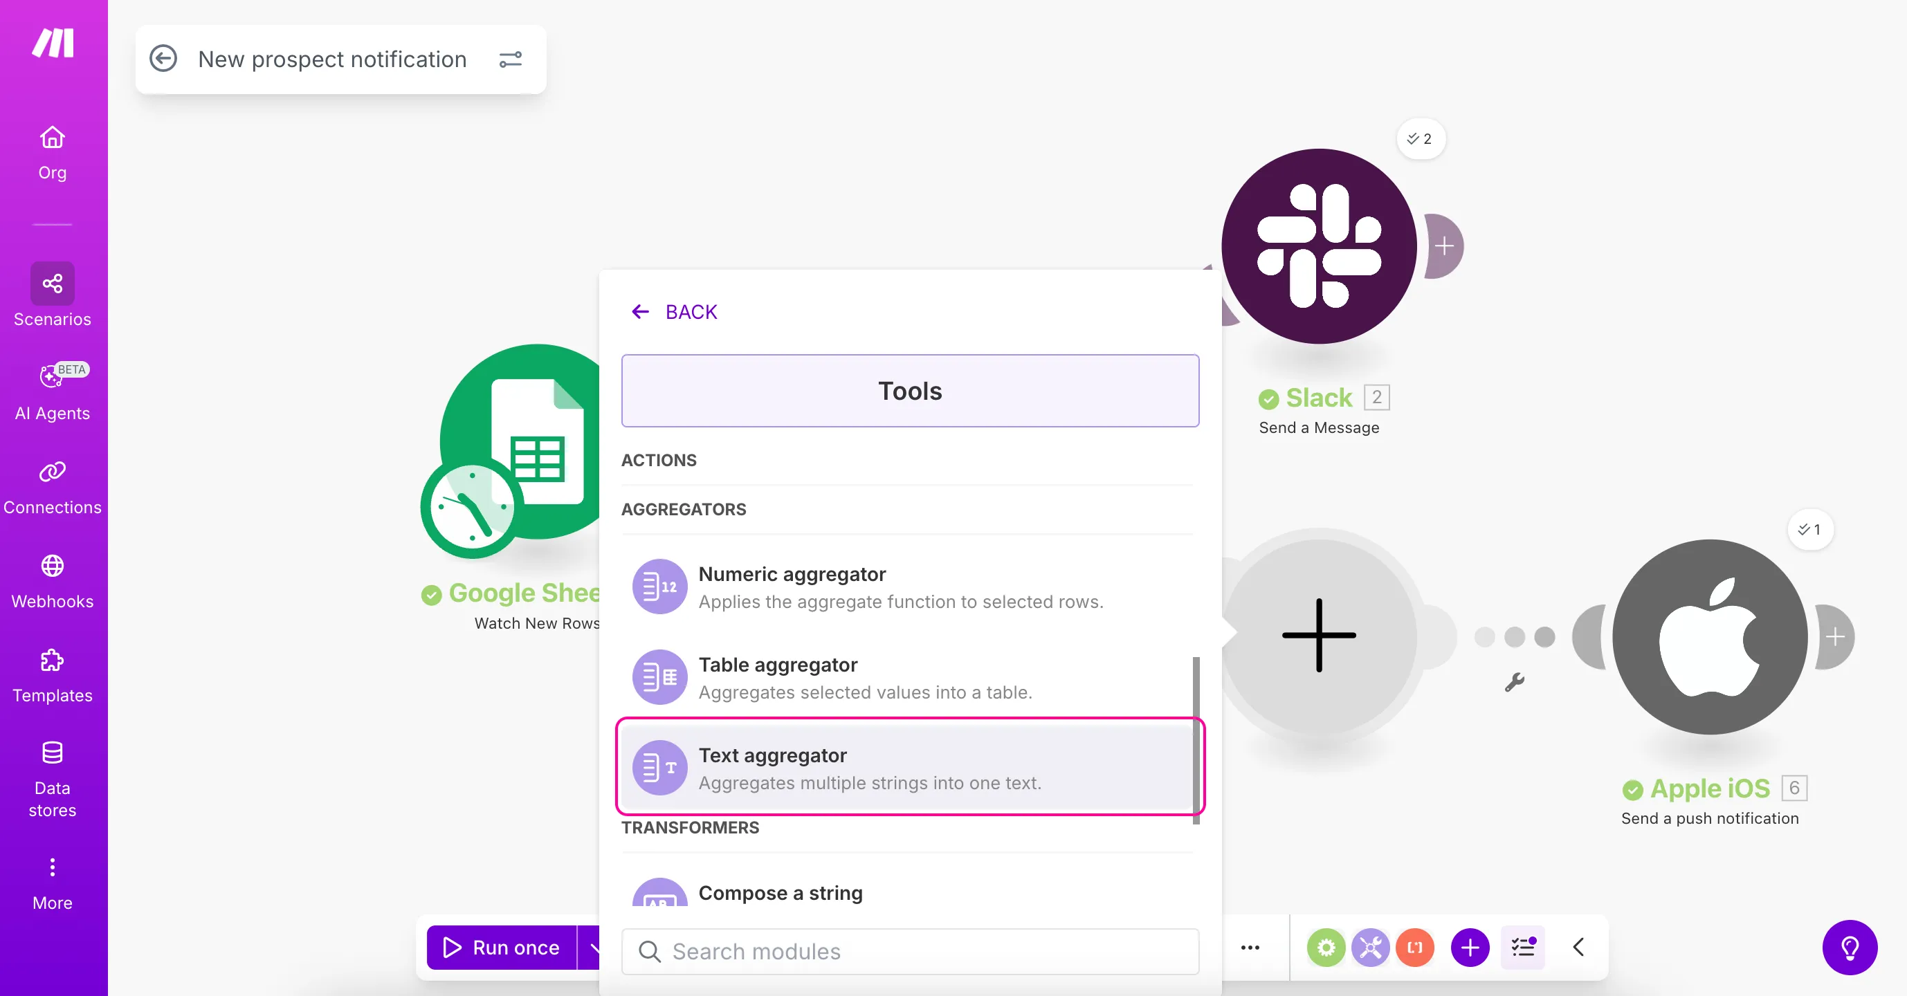Open Slack operations badge showing 2
The width and height of the screenshot is (1907, 996).
click(1420, 138)
